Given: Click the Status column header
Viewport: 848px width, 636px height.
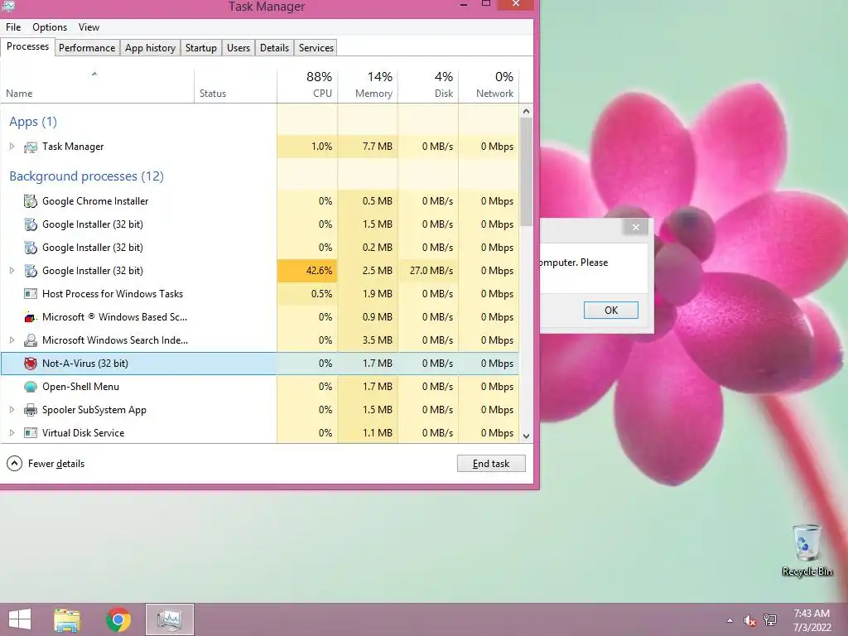Looking at the screenshot, I should [x=235, y=85].
